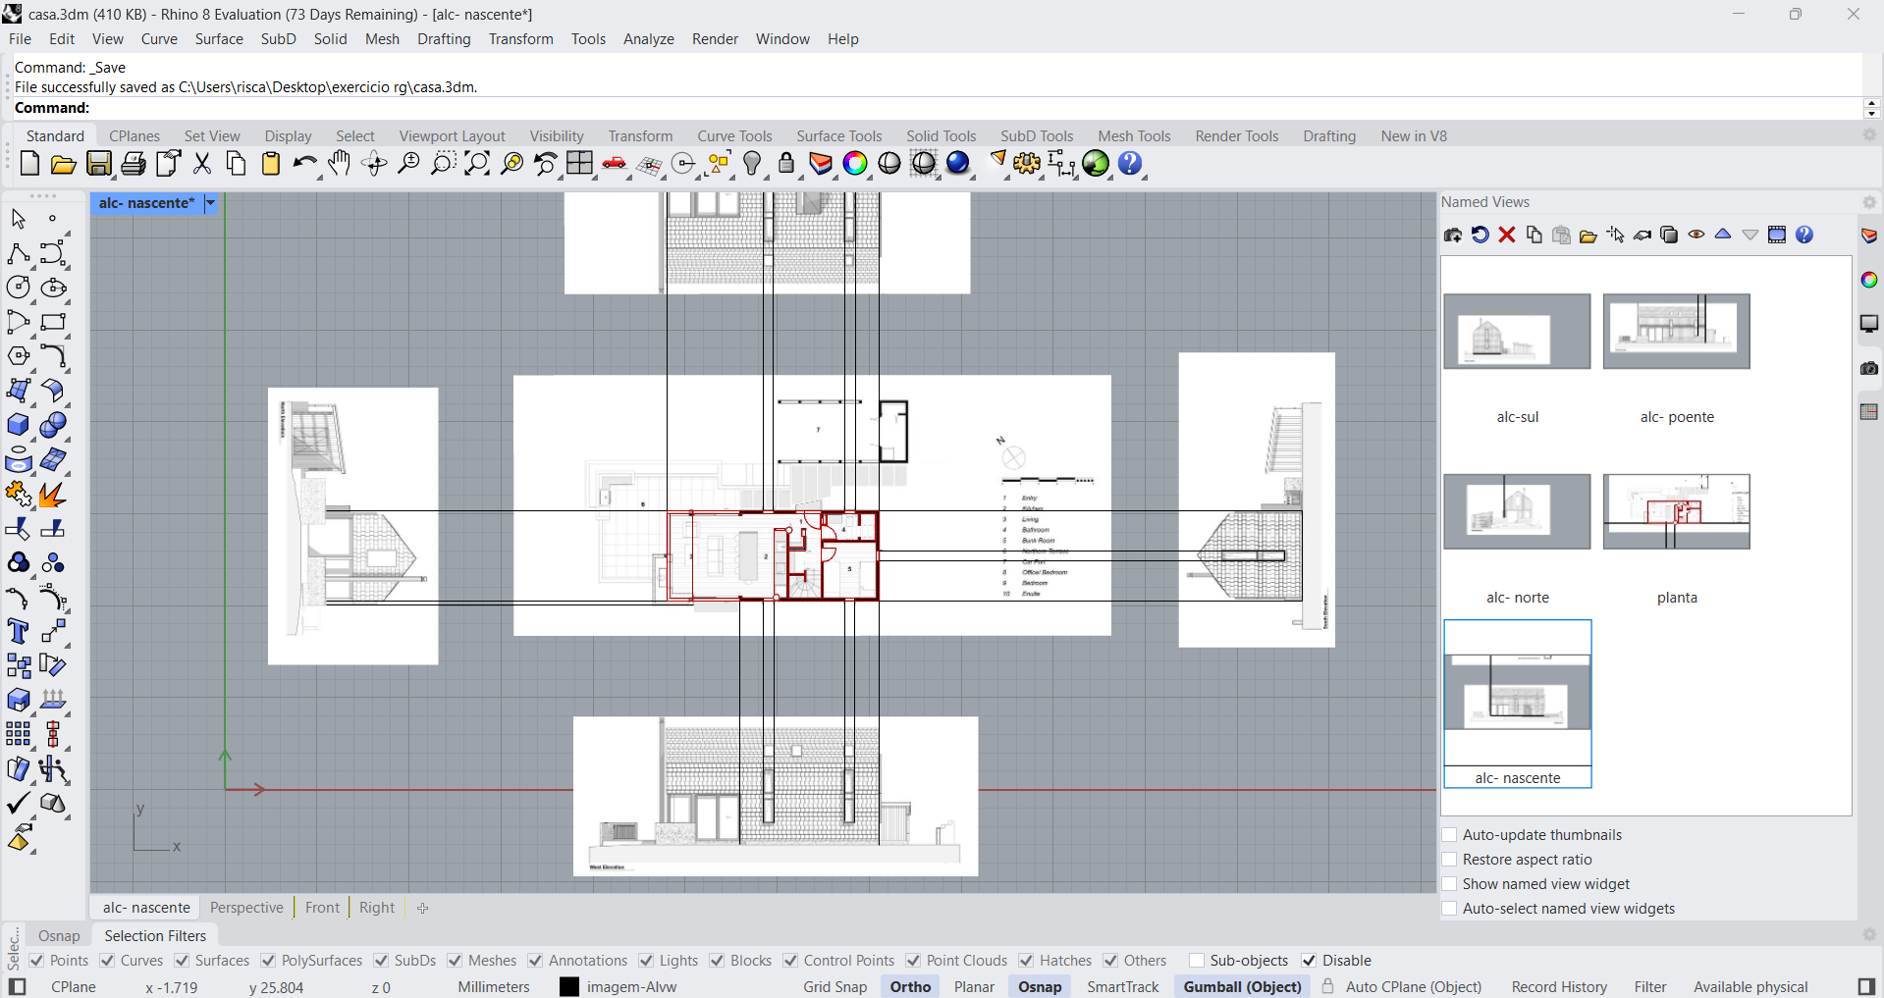Expand the Named Views panel gear options
Viewport: 1884px width, 998px height.
(x=1869, y=202)
